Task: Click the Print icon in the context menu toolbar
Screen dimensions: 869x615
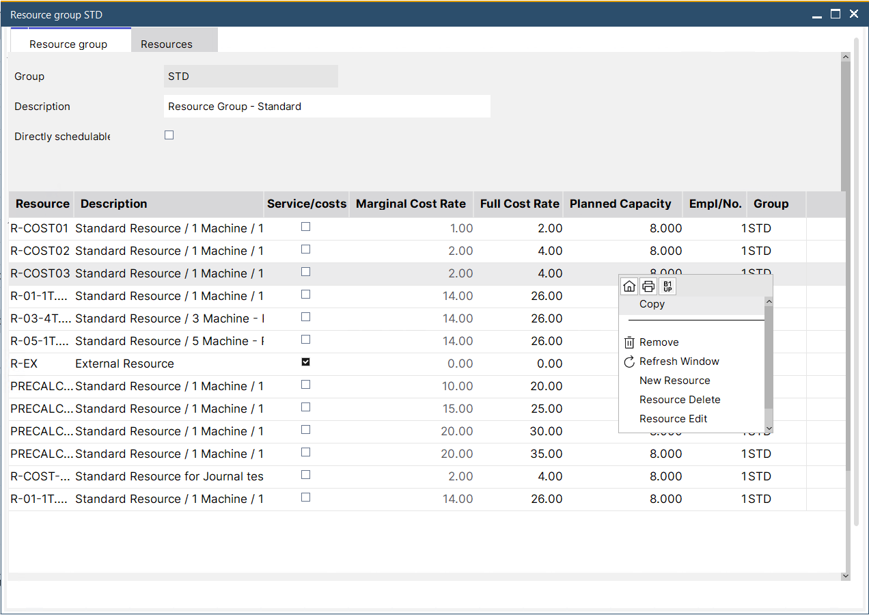Action: (x=648, y=286)
